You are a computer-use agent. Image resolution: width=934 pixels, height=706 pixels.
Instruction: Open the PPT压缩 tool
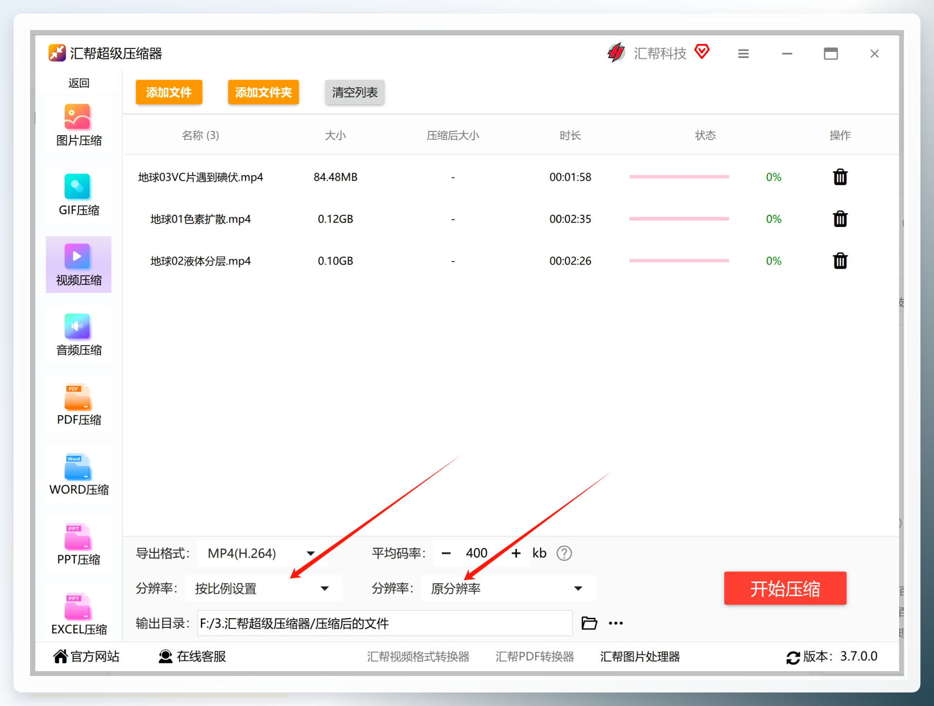tap(79, 545)
